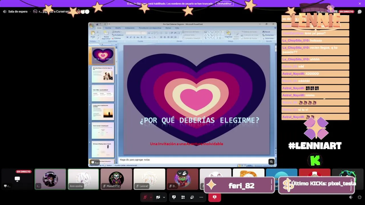Open Presentación con diapositivas tab
Screen dimensions: 365x205
pyautogui.click(x=150, y=28)
